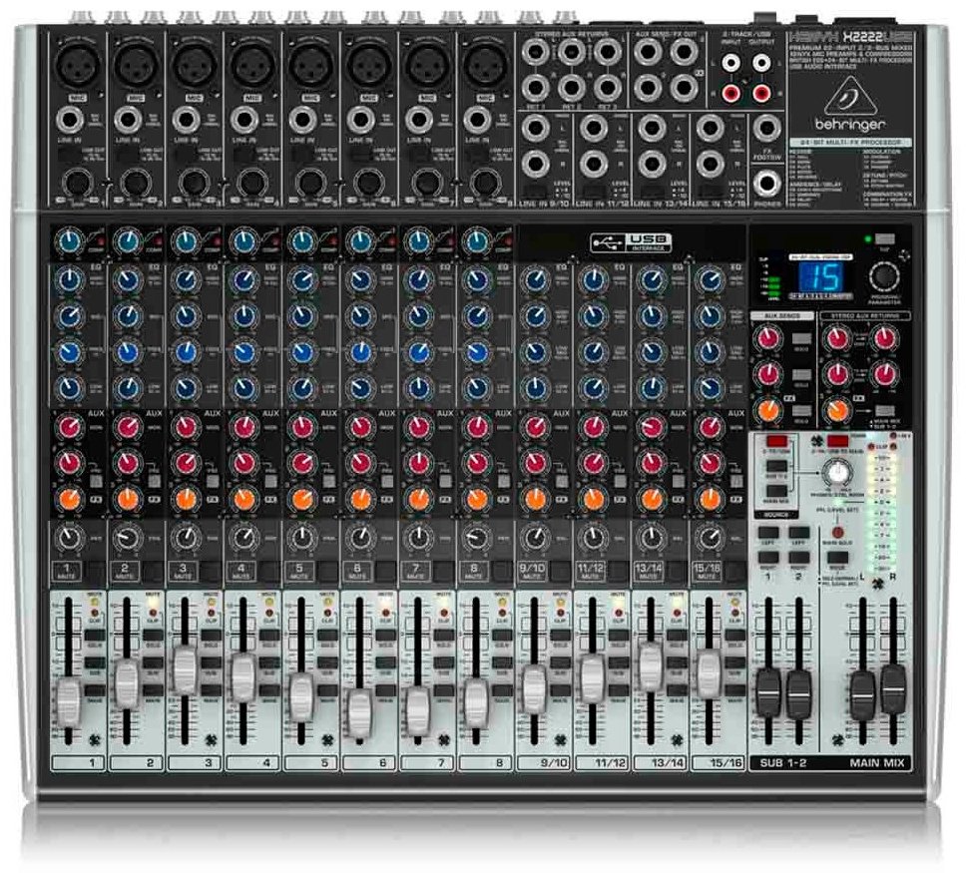
Task: Tap the TAP tempo button
Action: point(885,239)
